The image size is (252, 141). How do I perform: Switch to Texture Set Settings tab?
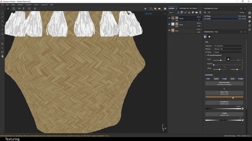pos(188,8)
